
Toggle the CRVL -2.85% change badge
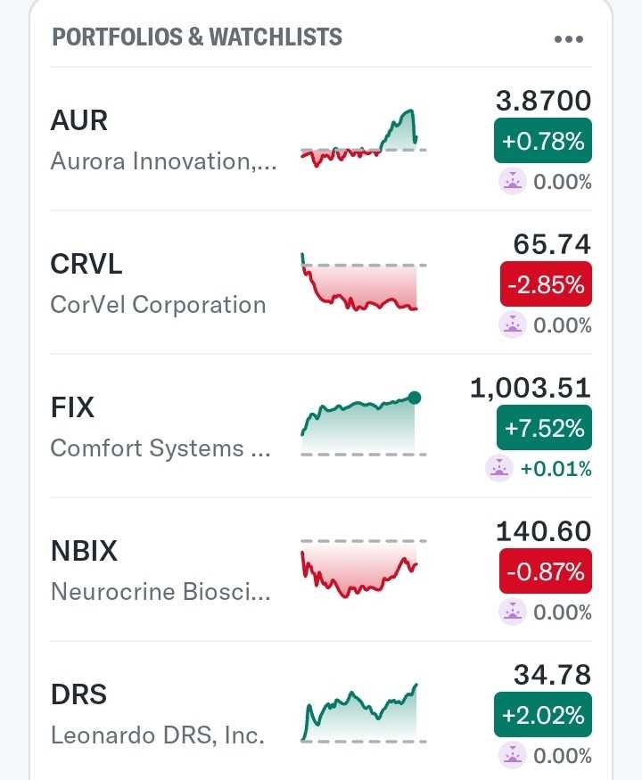(546, 284)
